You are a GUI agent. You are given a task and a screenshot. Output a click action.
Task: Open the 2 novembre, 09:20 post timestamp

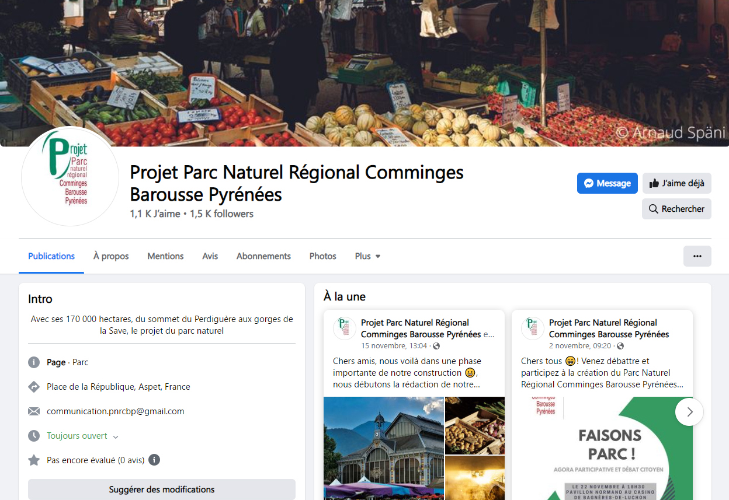coord(580,347)
